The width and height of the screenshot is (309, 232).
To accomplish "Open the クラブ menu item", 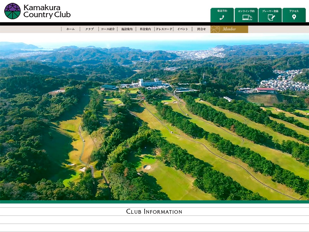I will (89, 29).
